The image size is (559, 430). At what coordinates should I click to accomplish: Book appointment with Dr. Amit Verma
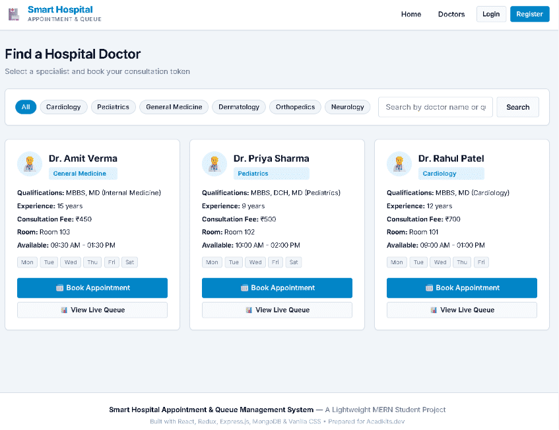click(92, 288)
